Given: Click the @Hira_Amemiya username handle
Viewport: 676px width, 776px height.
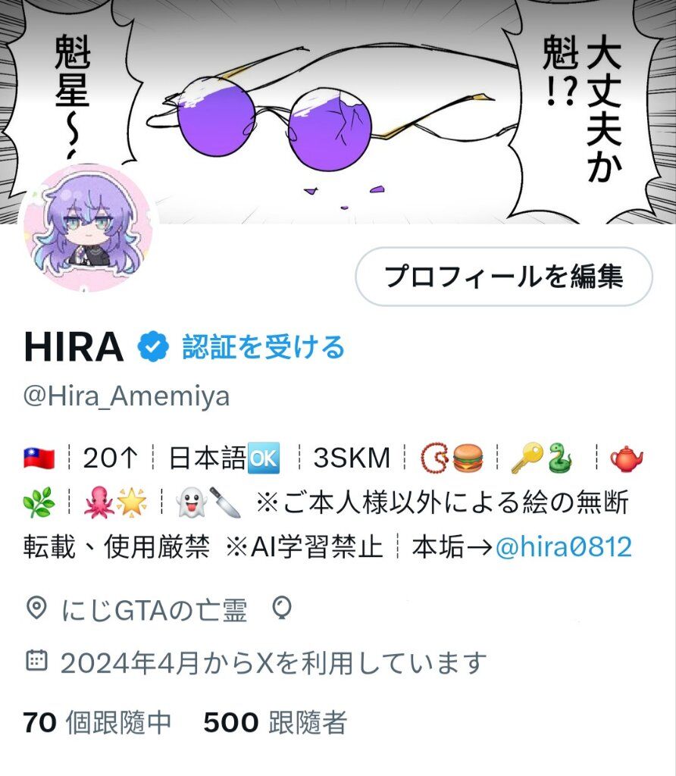Looking at the screenshot, I should tap(127, 396).
